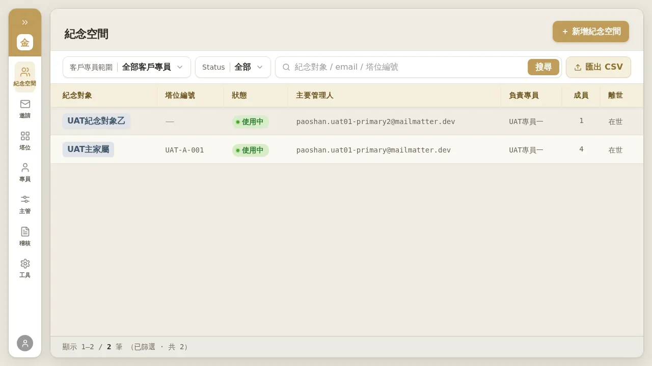Open the UAT主家屬 entry
The width and height of the screenshot is (652, 366).
click(89, 149)
